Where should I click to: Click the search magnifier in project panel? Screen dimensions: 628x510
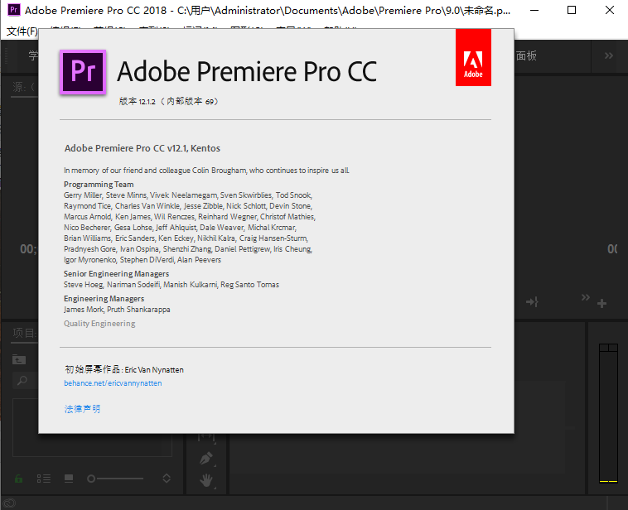click(22, 381)
